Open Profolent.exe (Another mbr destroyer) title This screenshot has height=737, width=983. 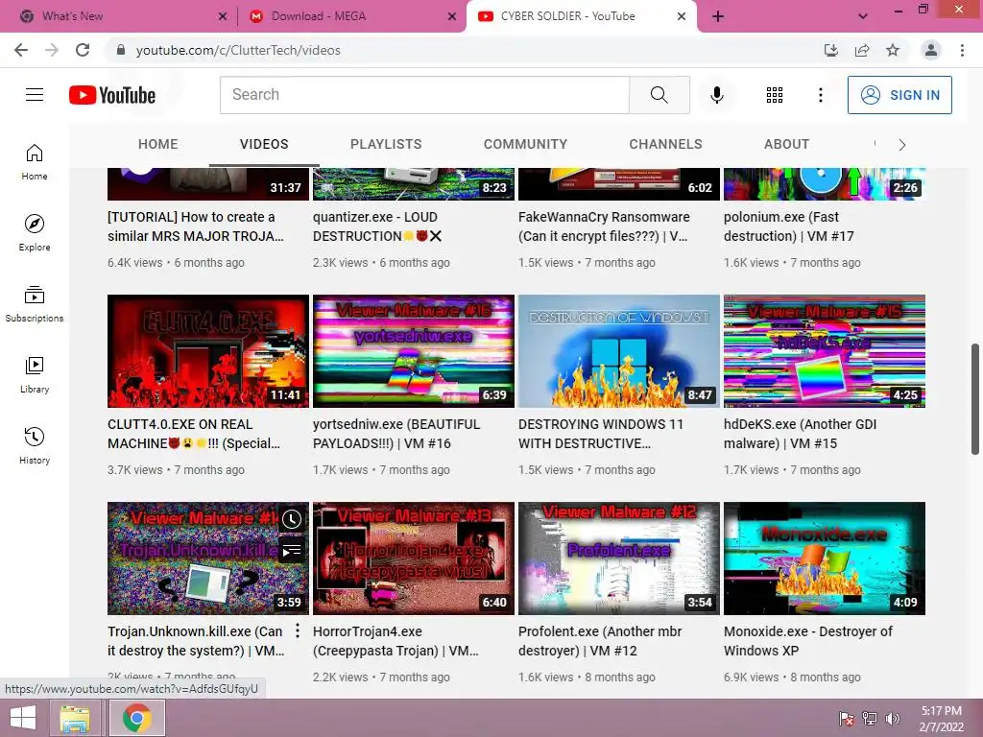[x=600, y=640]
